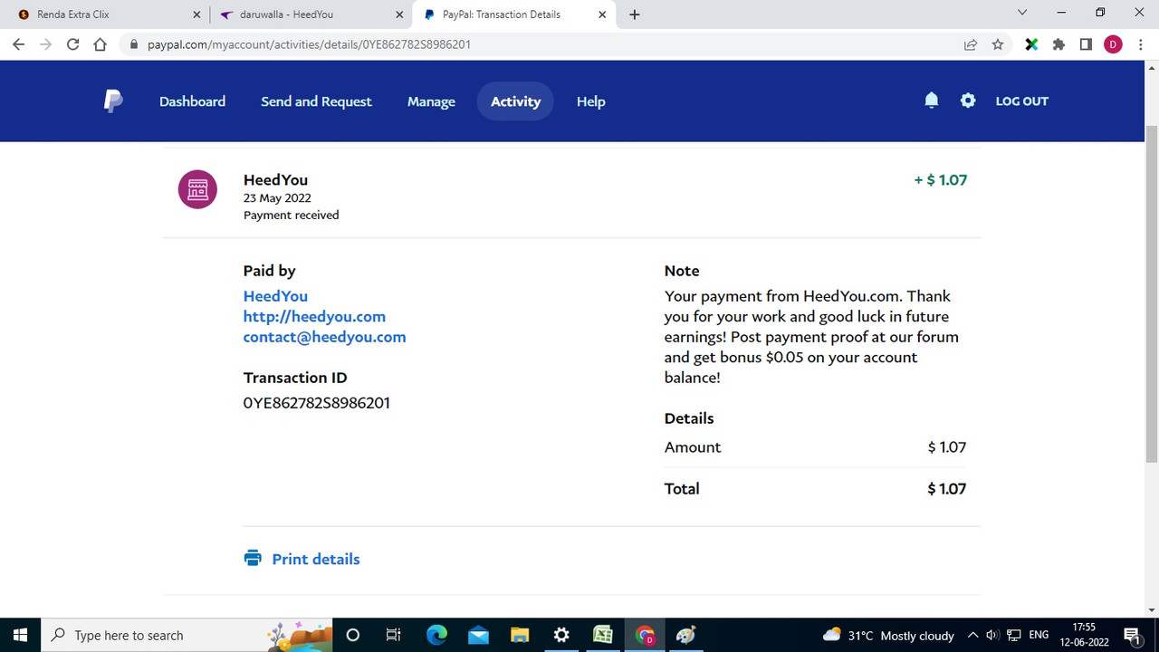Viewport: 1159px width, 652px height.
Task: Bookmark this page with the star icon
Action: point(998,44)
